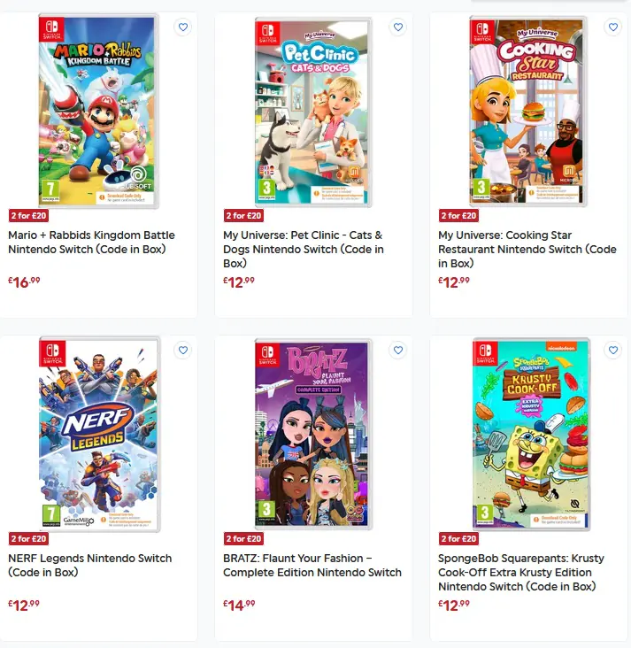631x648 pixels.
Task: Open BRATZ: Flaunt Your Fashion title link
Action: pyautogui.click(x=312, y=566)
